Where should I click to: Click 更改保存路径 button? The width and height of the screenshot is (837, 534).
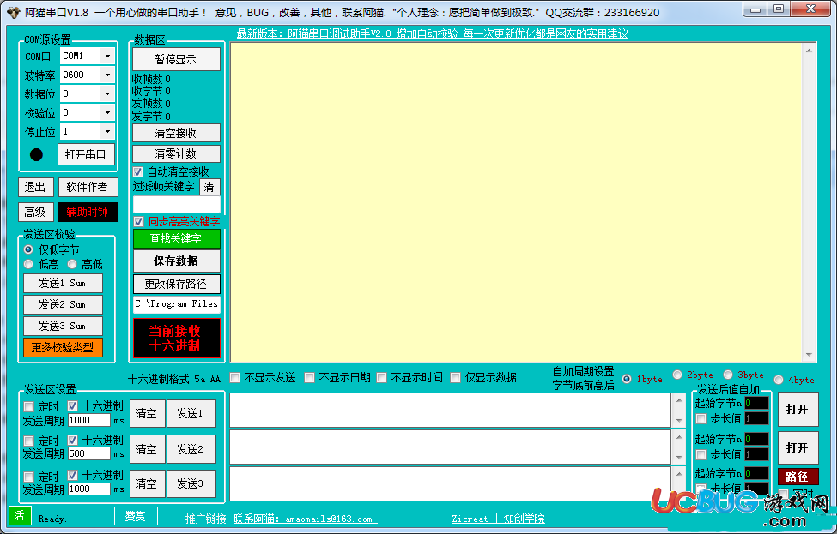point(176,284)
